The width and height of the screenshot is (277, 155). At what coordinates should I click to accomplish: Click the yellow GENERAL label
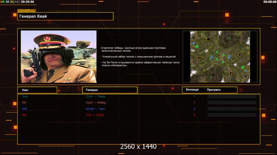click(x=27, y=11)
